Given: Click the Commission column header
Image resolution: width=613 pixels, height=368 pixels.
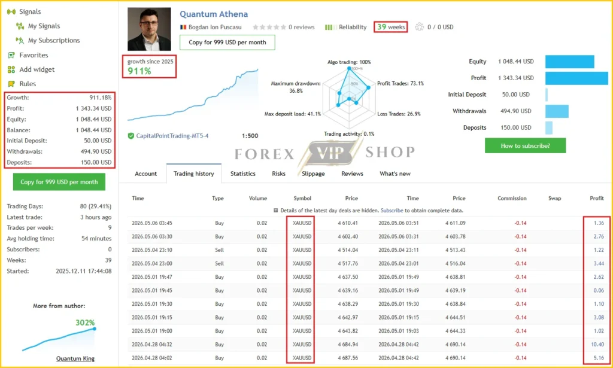Looking at the screenshot, I should click(512, 199).
